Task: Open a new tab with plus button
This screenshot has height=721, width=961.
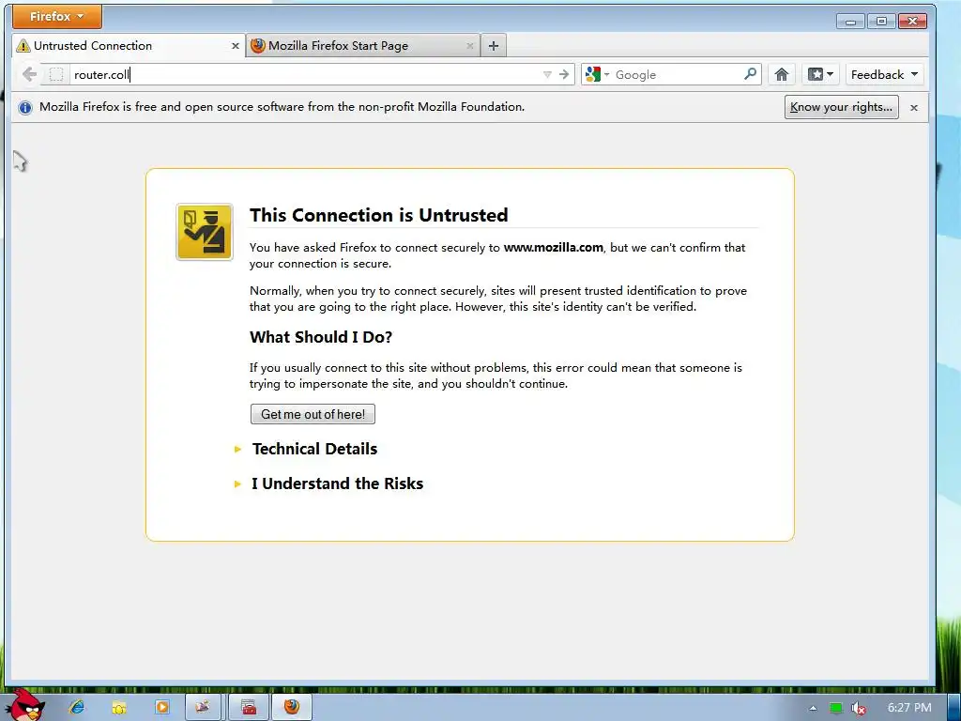Action: click(x=494, y=46)
